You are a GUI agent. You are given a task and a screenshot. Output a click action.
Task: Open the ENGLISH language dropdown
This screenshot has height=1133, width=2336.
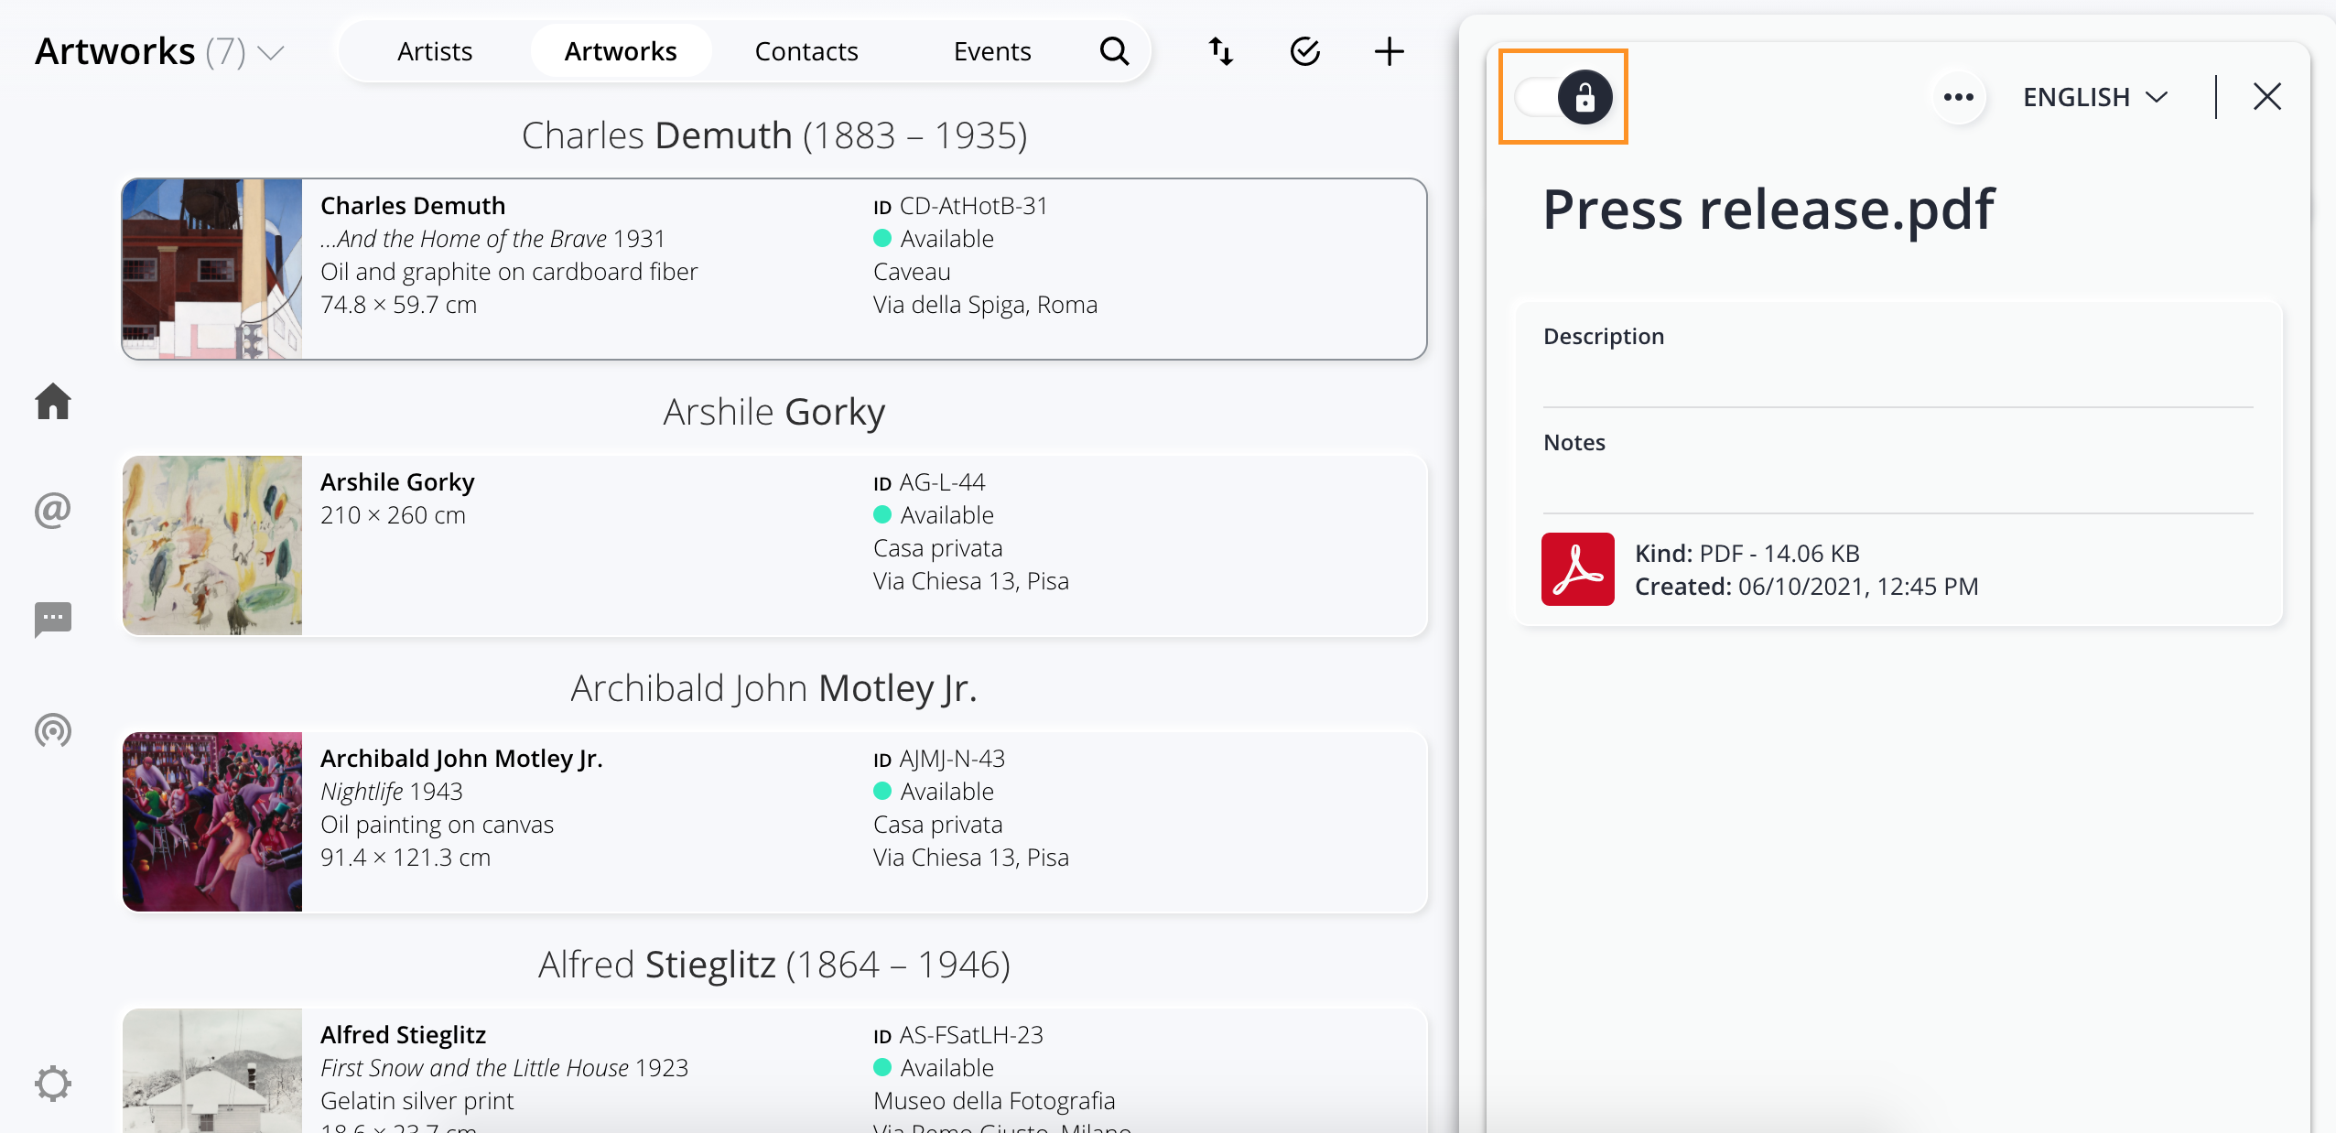(x=2094, y=97)
